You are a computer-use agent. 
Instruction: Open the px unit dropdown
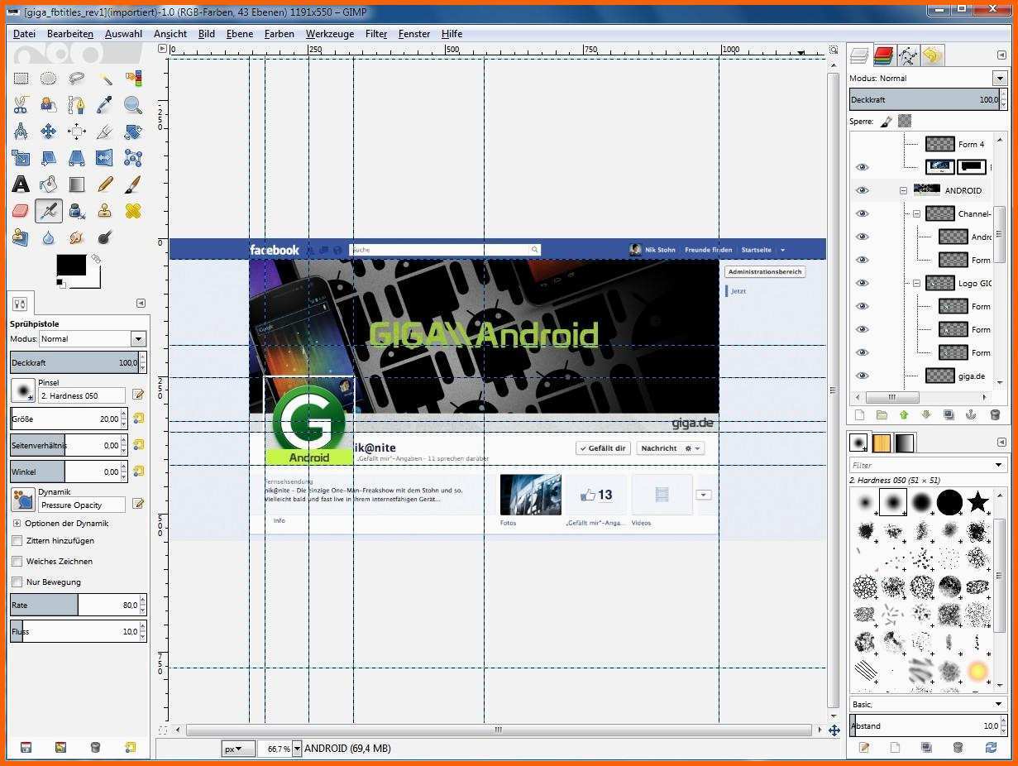click(238, 749)
